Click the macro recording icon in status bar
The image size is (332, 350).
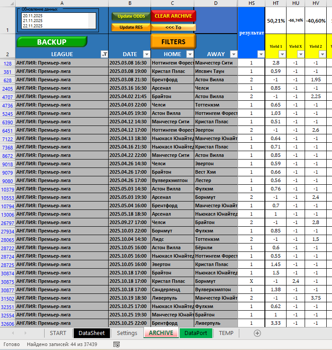tap(117, 344)
